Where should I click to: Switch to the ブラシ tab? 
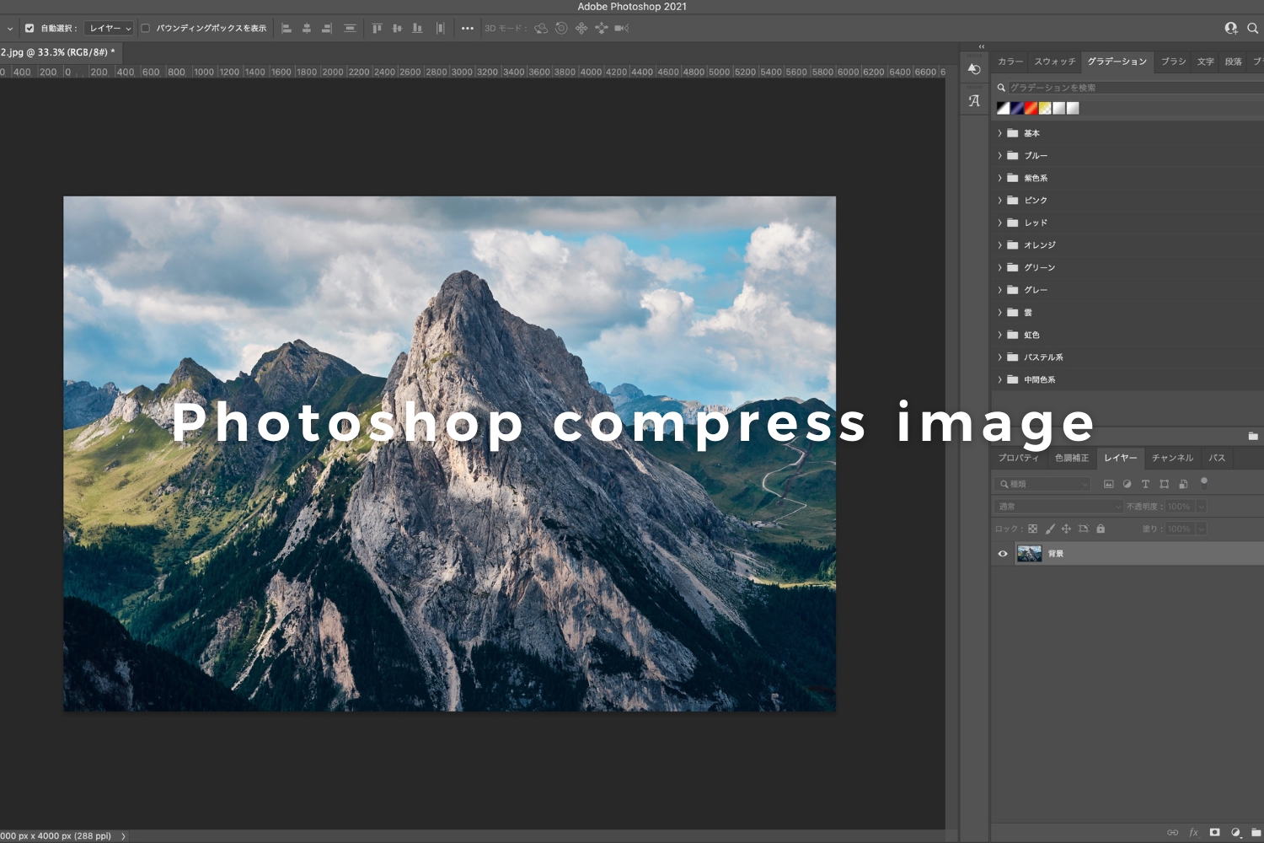pos(1173,62)
